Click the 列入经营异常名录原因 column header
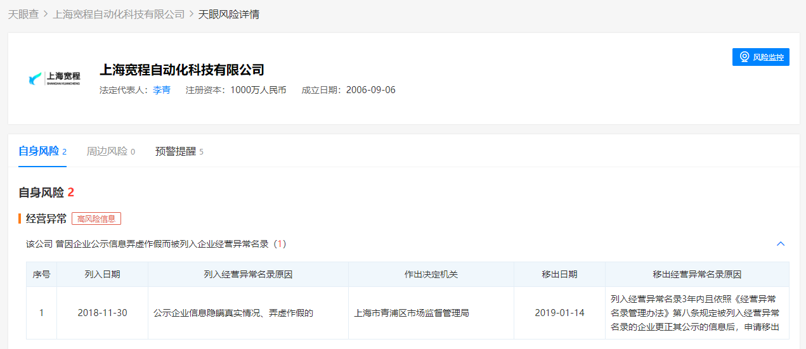The width and height of the screenshot is (806, 349). [248, 274]
